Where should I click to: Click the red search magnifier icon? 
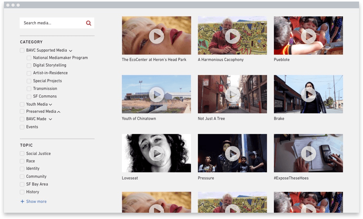(88, 23)
